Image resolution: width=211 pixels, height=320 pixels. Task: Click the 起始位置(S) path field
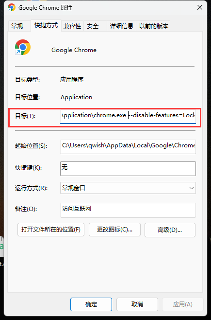[128, 146]
